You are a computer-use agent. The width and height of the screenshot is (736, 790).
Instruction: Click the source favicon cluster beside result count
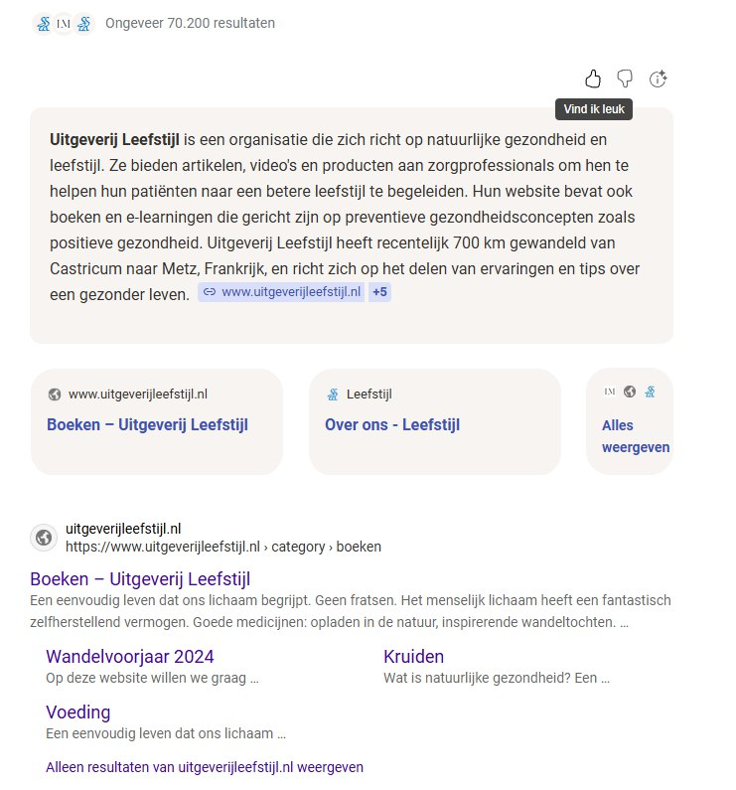[x=63, y=23]
